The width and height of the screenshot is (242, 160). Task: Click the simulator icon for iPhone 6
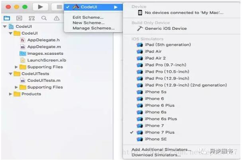point(140,99)
